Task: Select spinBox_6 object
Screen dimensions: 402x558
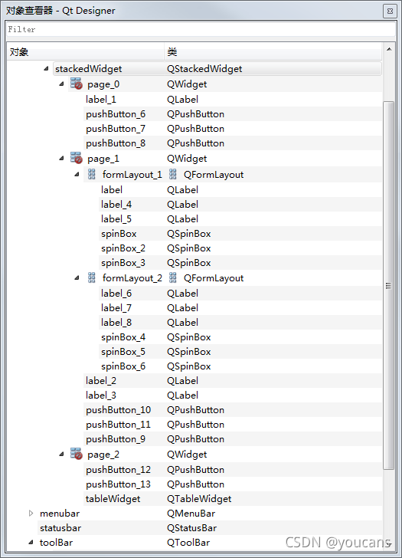Action: coord(123,366)
